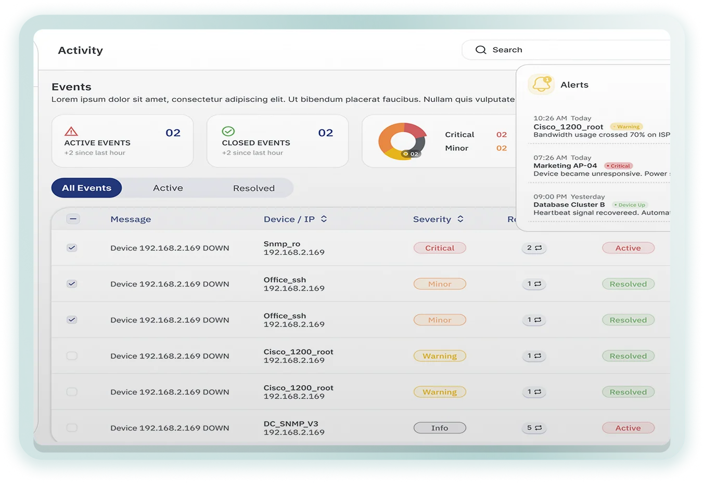Click the magnifier icon in the search bar
Image resolution: width=704 pixels, height=483 pixels.
pyautogui.click(x=481, y=50)
